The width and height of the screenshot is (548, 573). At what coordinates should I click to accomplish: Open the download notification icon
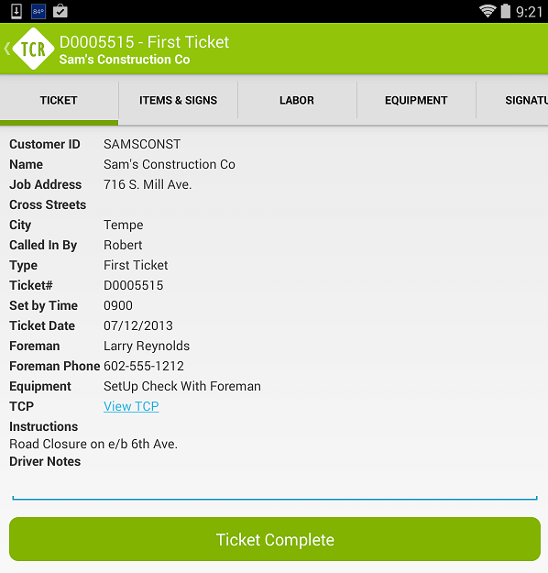pyautogui.click(x=16, y=11)
